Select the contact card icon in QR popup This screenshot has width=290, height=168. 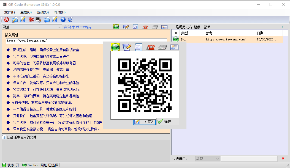(x=174, y=47)
